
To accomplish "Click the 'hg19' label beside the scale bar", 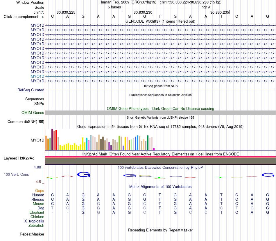I will (206, 7).
